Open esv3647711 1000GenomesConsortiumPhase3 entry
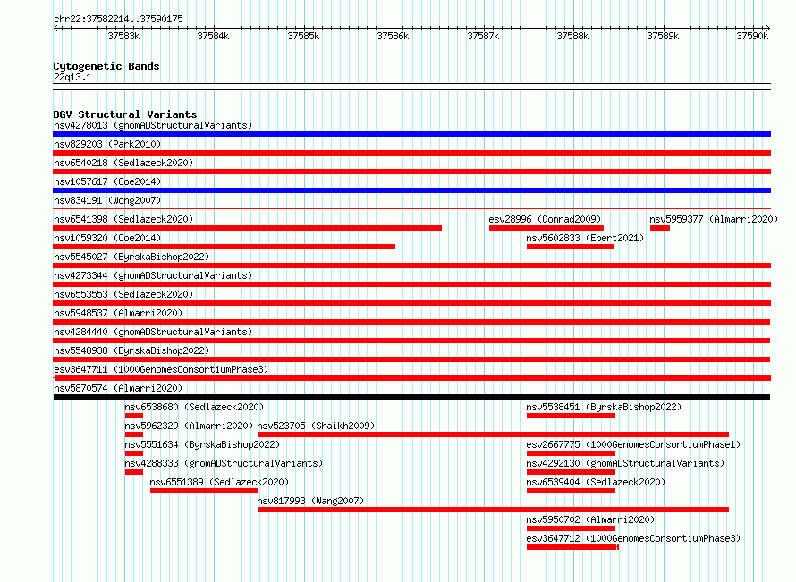Viewport: 796px width, 582px height. click(161, 369)
